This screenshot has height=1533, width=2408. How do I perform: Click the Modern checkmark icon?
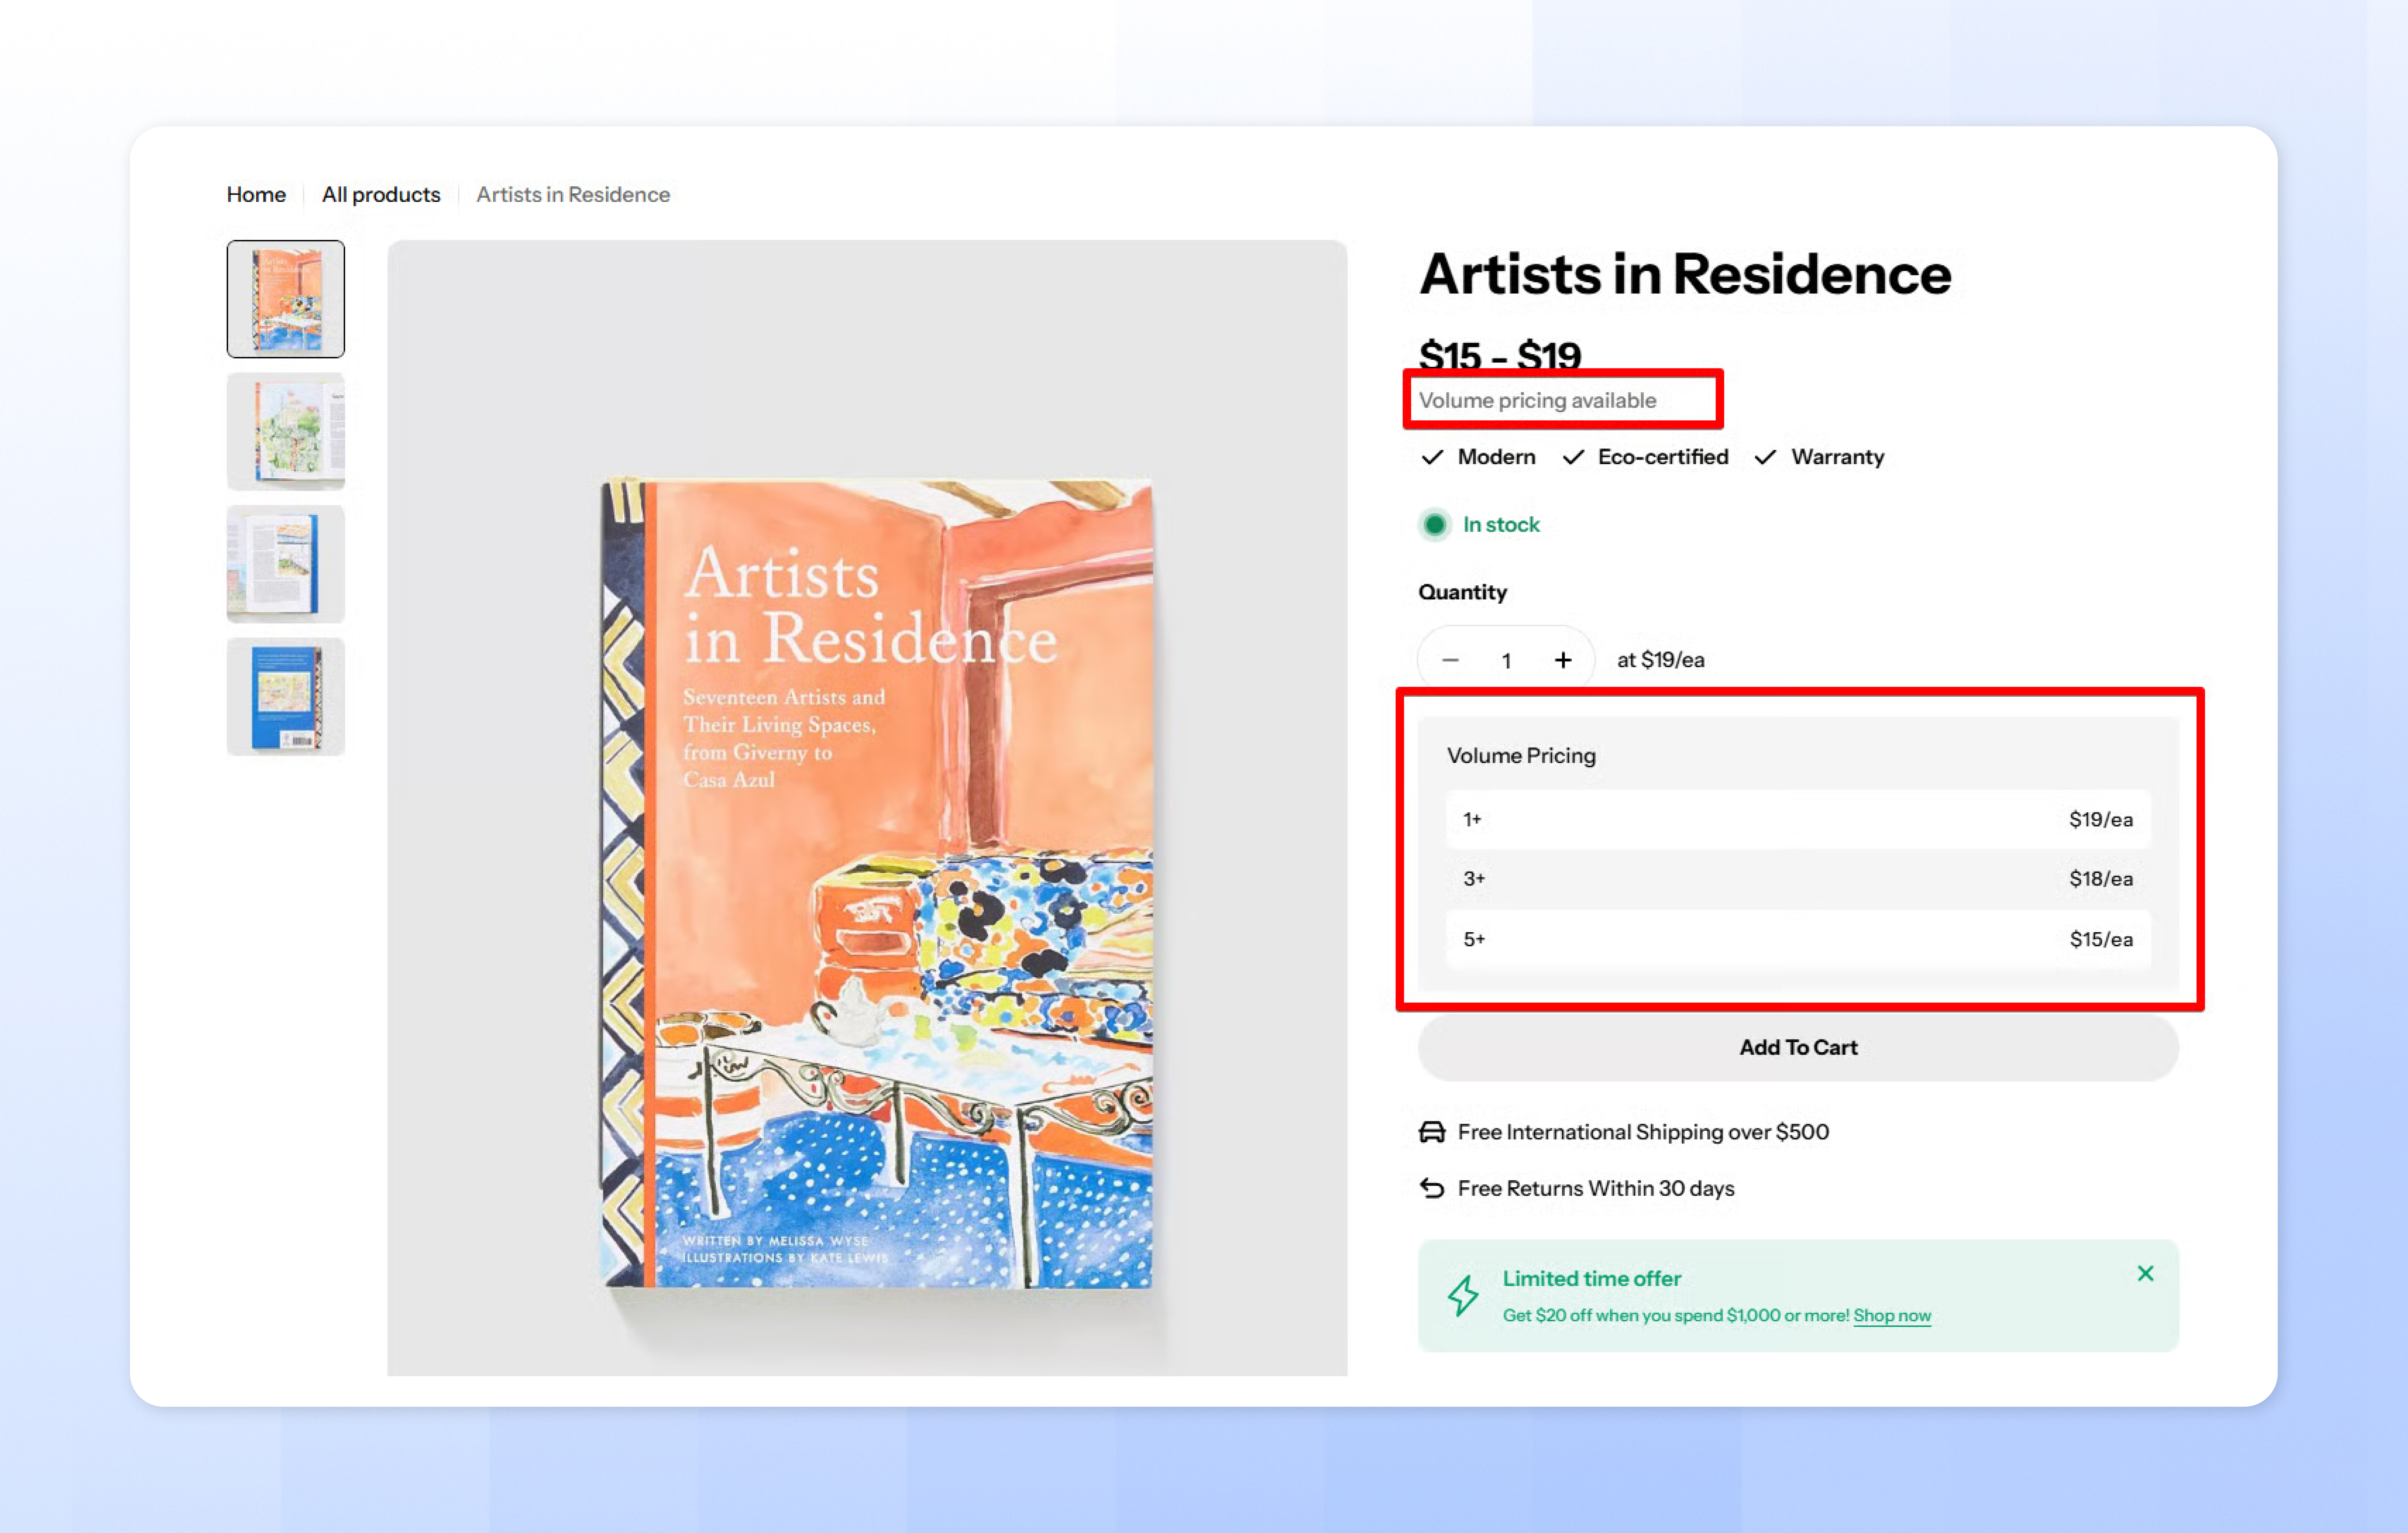(x=1432, y=457)
